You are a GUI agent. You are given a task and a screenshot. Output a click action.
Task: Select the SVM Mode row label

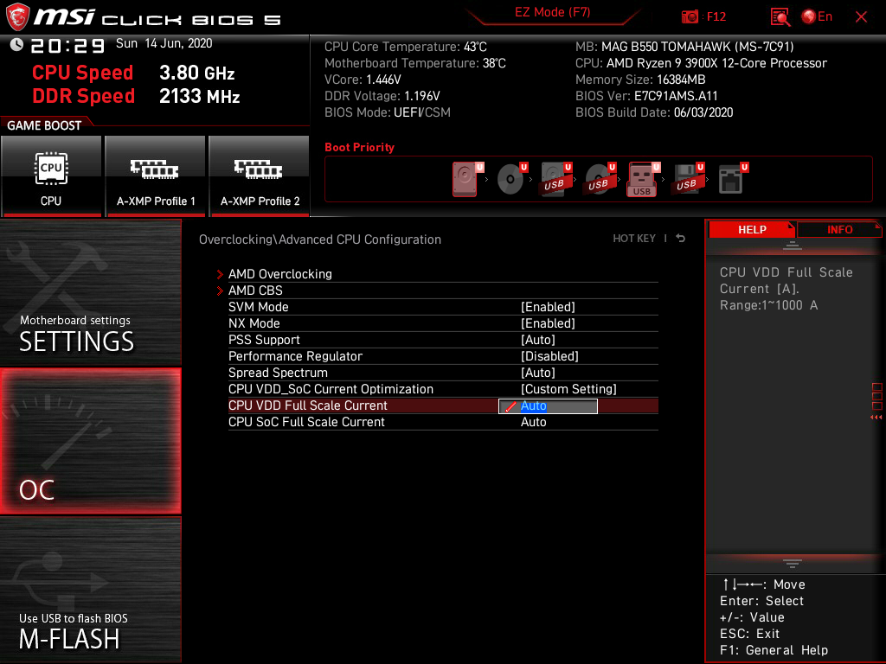click(258, 307)
